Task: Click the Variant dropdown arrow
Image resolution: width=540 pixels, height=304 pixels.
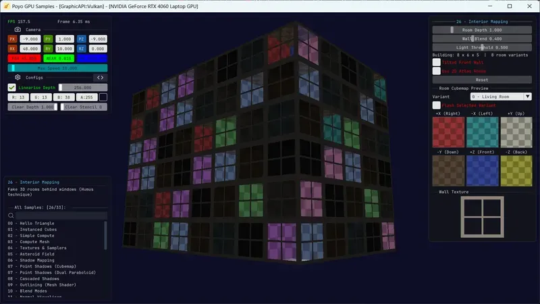Action: click(528, 97)
